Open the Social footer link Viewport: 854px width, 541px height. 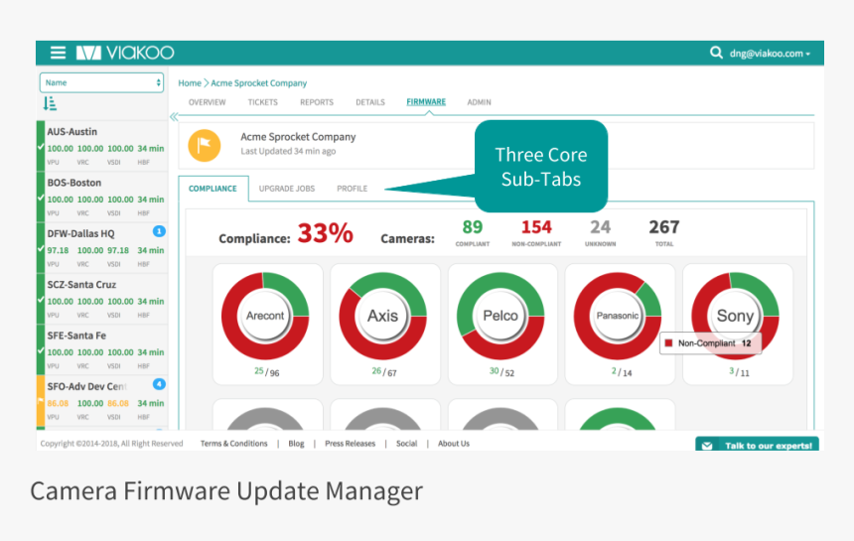[x=406, y=444]
